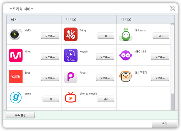Image resolution: width=181 pixels, height=131 pixels.
Task: Click the olleh tv mobile icon
Action: (x=71, y=97)
